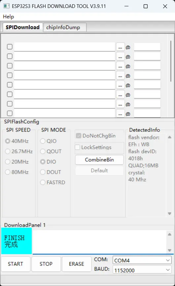Expand the BAUD rate dropdown 1152000
Image resolution: width=175 pixels, height=286 pixels.
click(142, 270)
